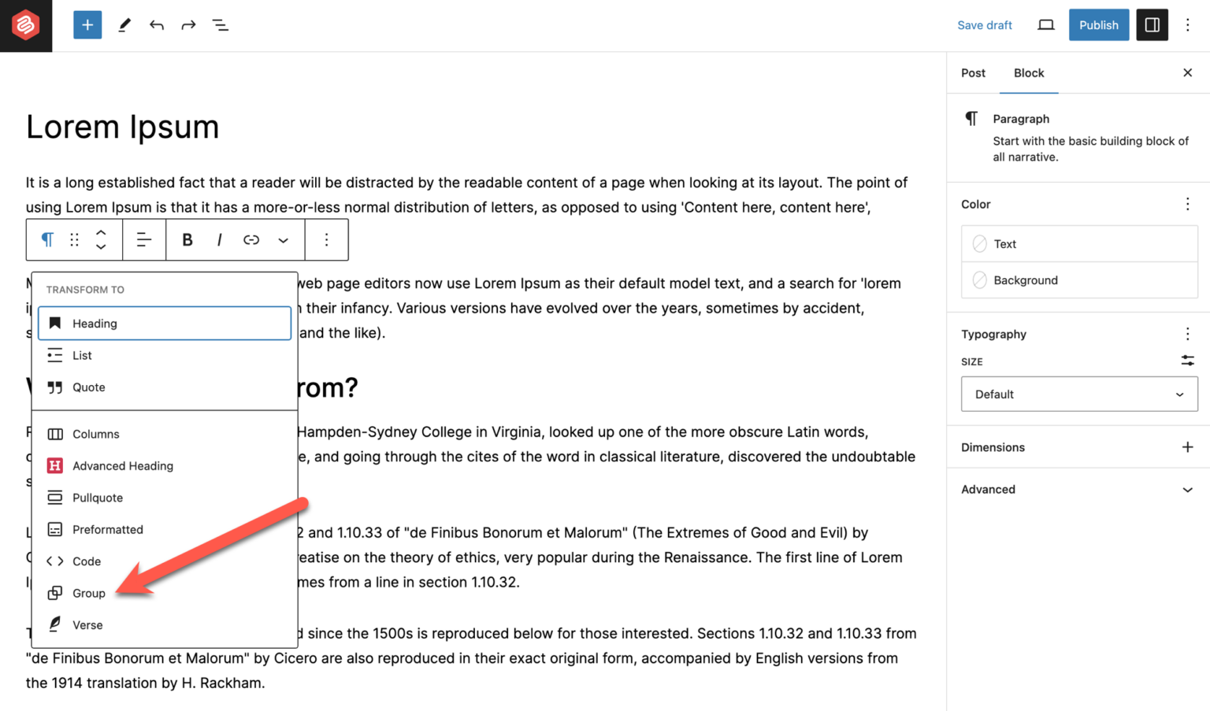Switch to the Post tab
The image size is (1210, 711).
click(x=972, y=73)
